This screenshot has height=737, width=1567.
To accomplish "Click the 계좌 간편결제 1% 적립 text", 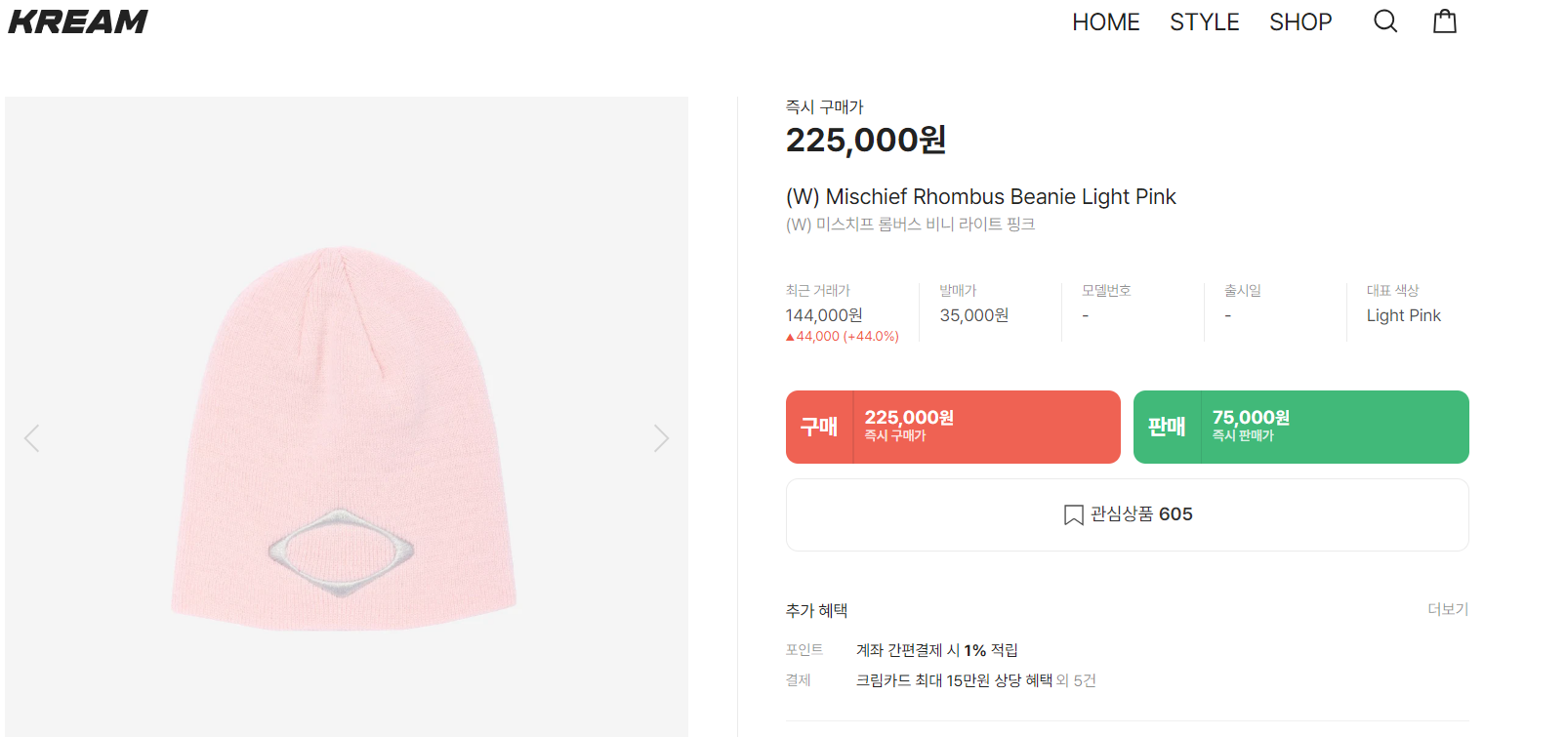I will 936,650.
